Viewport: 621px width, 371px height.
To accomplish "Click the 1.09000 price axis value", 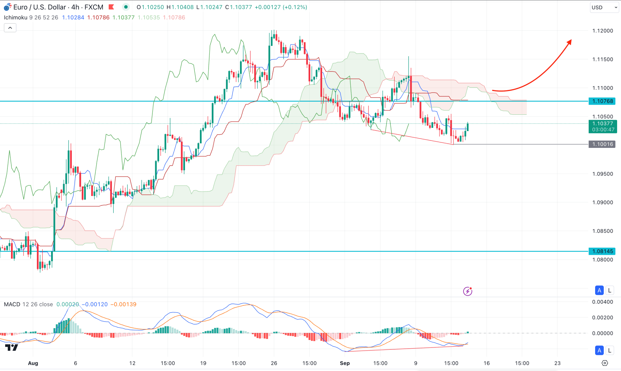I will pyautogui.click(x=603, y=202).
